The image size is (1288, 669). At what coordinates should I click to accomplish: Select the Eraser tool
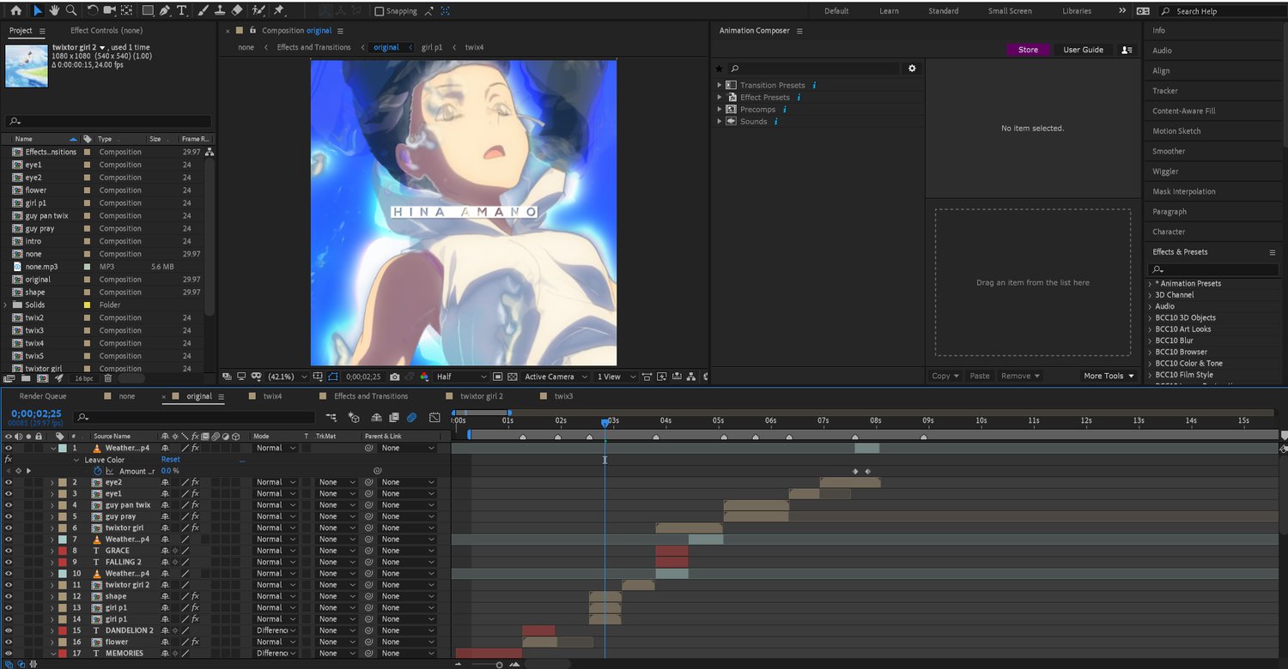click(x=237, y=10)
